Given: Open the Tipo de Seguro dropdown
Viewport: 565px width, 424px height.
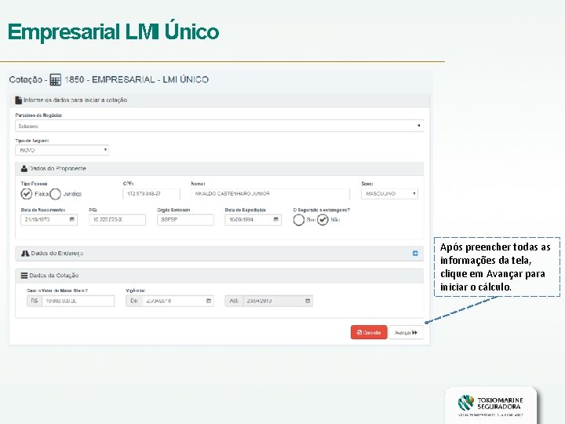Looking at the screenshot, I should click(x=62, y=150).
